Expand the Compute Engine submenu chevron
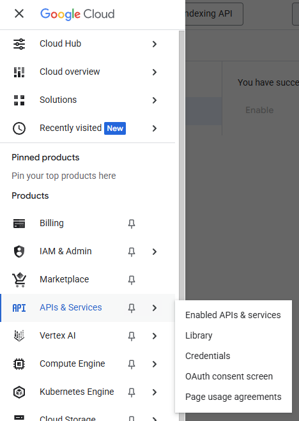 click(155, 364)
